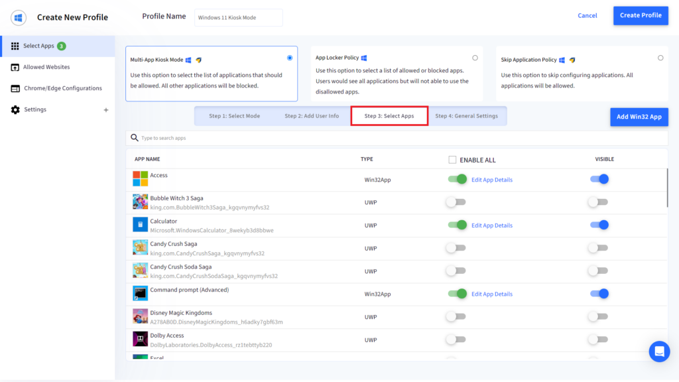Turn on Dolby Access visible toggle
Viewport: 679px width, 382px height.
598,340
